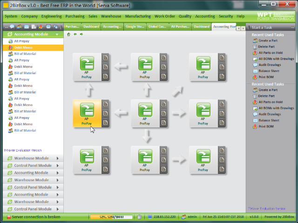Collapse the left sidebar with the double-chevron
298x223 pixels.
pyautogui.click(x=6, y=27)
